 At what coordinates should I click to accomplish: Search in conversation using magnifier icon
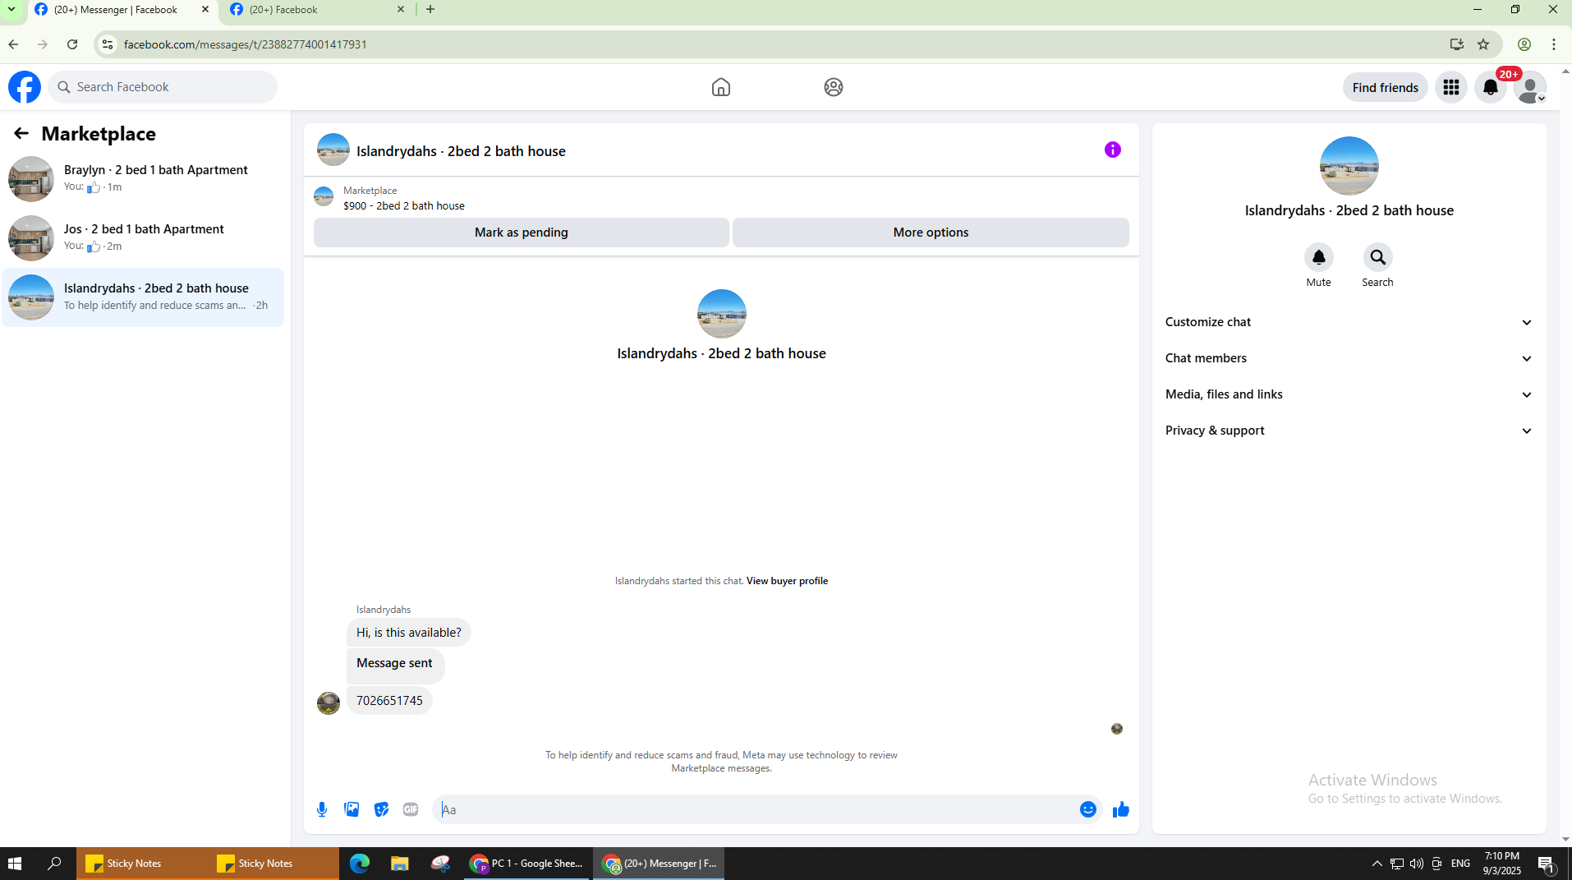tap(1378, 258)
